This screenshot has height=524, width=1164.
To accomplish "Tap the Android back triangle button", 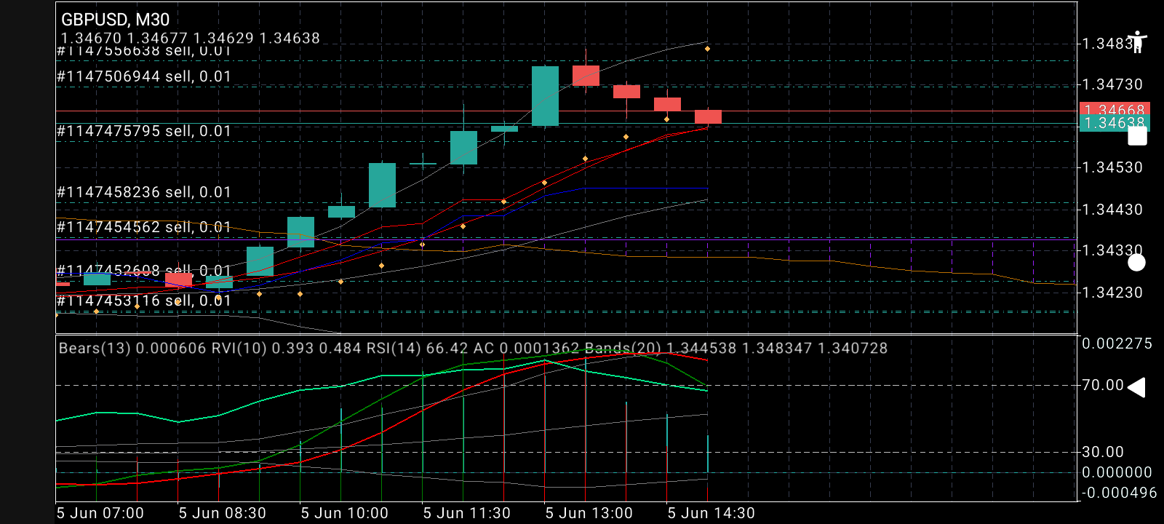I will tap(1136, 387).
